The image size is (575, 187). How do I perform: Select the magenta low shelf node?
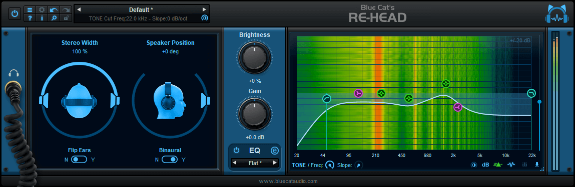pos(358,94)
